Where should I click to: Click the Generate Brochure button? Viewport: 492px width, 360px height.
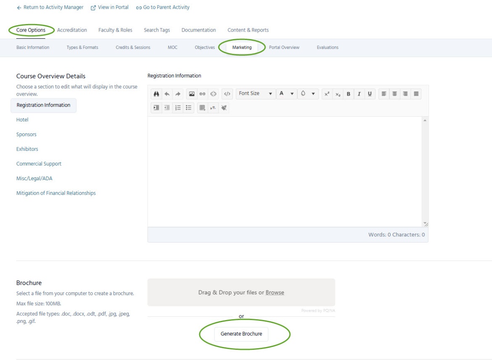click(x=241, y=334)
